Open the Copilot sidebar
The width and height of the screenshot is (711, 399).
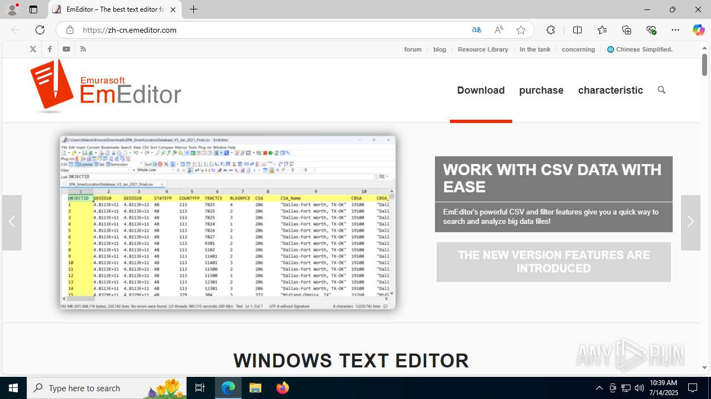tap(699, 30)
